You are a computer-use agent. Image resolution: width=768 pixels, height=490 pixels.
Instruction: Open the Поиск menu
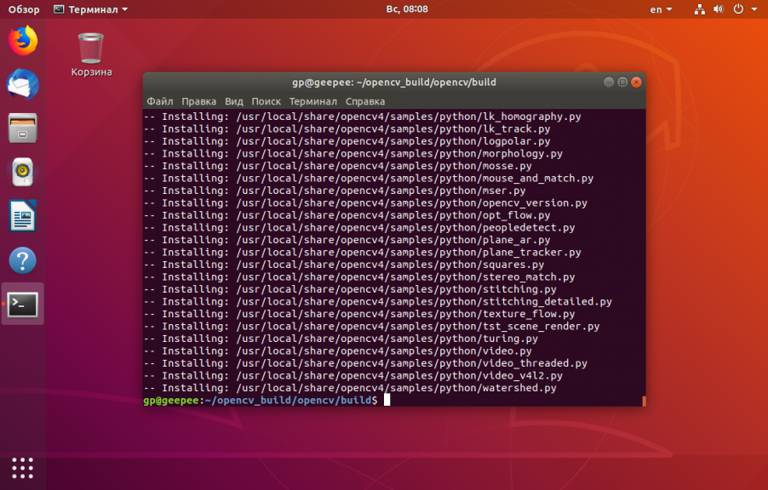tap(266, 101)
